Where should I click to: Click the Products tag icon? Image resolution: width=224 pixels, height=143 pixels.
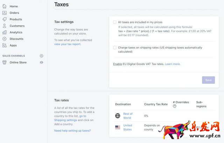click(5, 19)
